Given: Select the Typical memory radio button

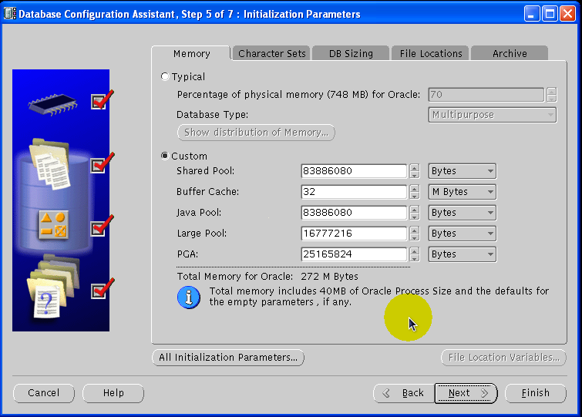Looking at the screenshot, I should click(x=165, y=76).
